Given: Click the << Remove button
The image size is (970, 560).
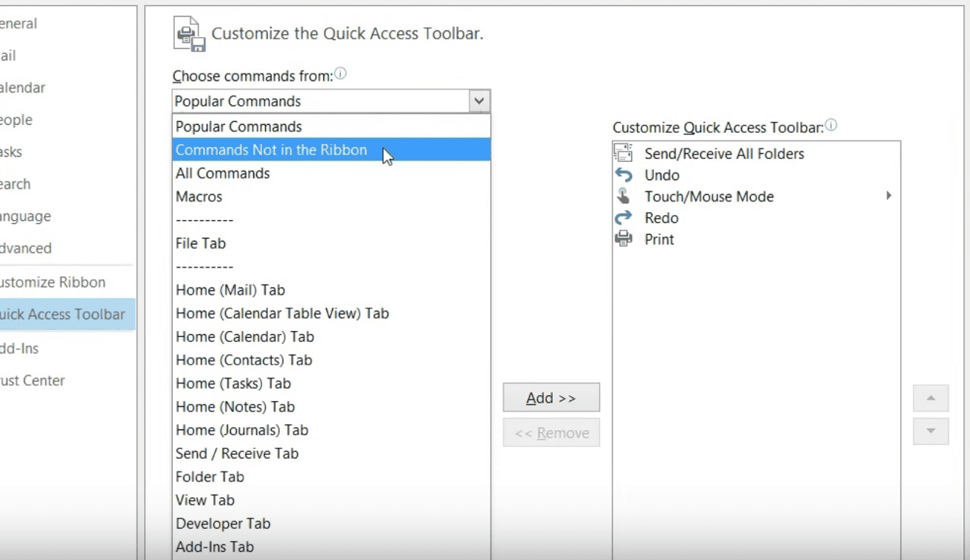Looking at the screenshot, I should [551, 433].
